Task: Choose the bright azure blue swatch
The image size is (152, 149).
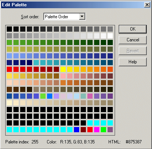Action: pyautogui.click(x=50, y=96)
